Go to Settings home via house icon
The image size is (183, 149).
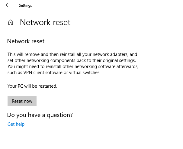point(11,22)
